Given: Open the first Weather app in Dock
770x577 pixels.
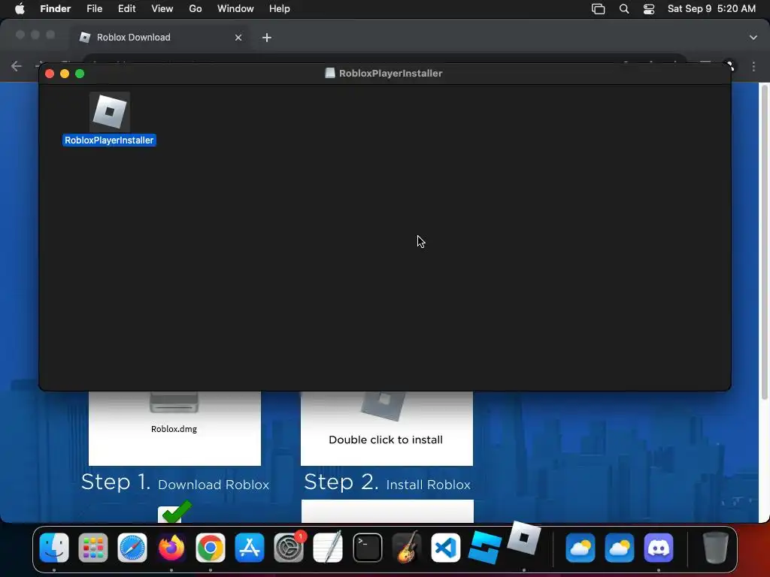Looking at the screenshot, I should 581,548.
